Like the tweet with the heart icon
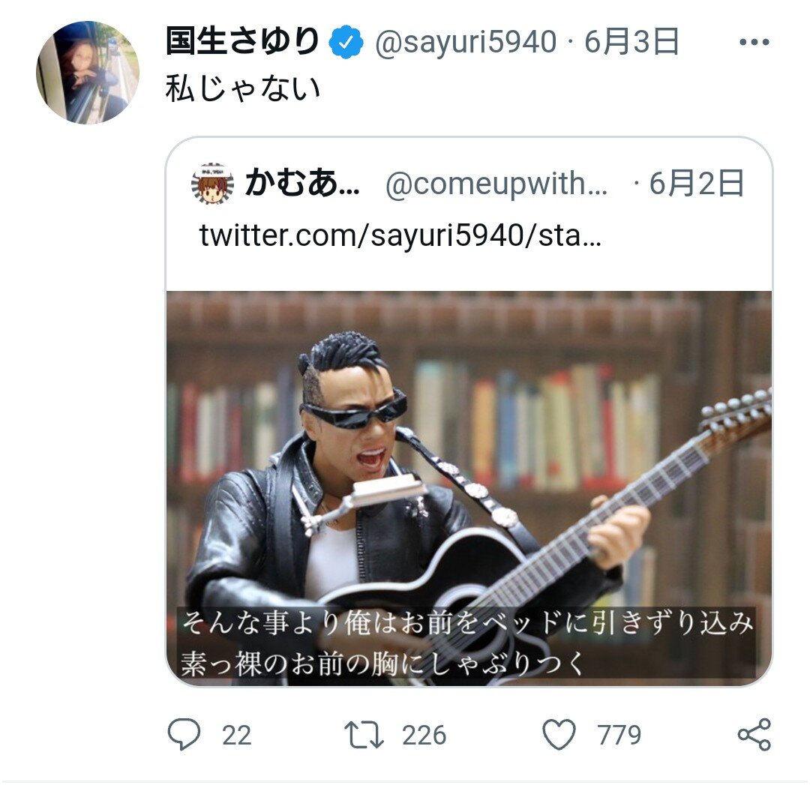Viewport: 810px width, 785px height. tap(559, 734)
